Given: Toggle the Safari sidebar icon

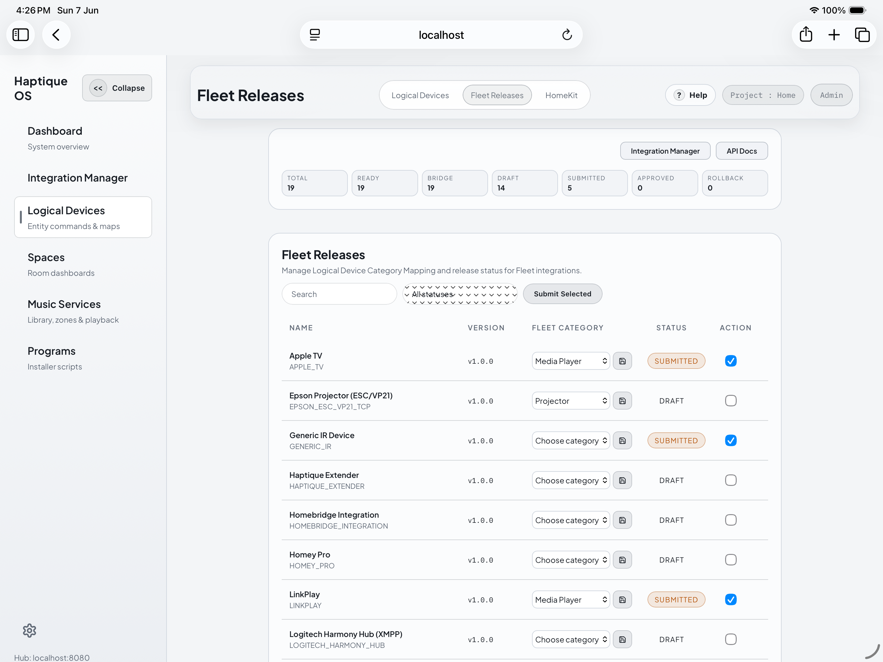Looking at the screenshot, I should [x=20, y=35].
